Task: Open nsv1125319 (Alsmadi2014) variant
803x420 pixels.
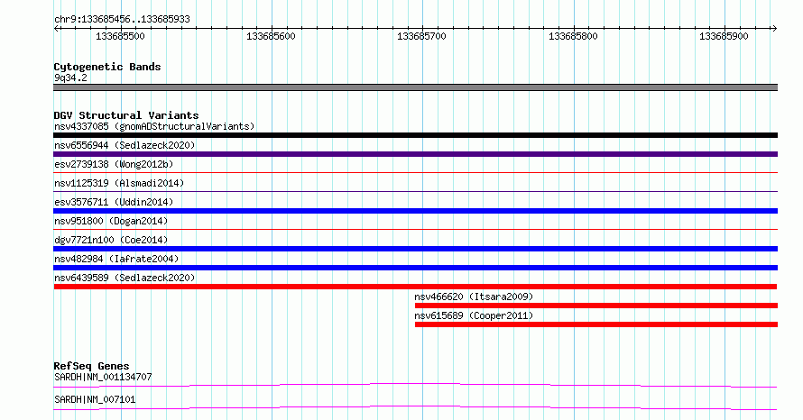Action: pos(119,183)
